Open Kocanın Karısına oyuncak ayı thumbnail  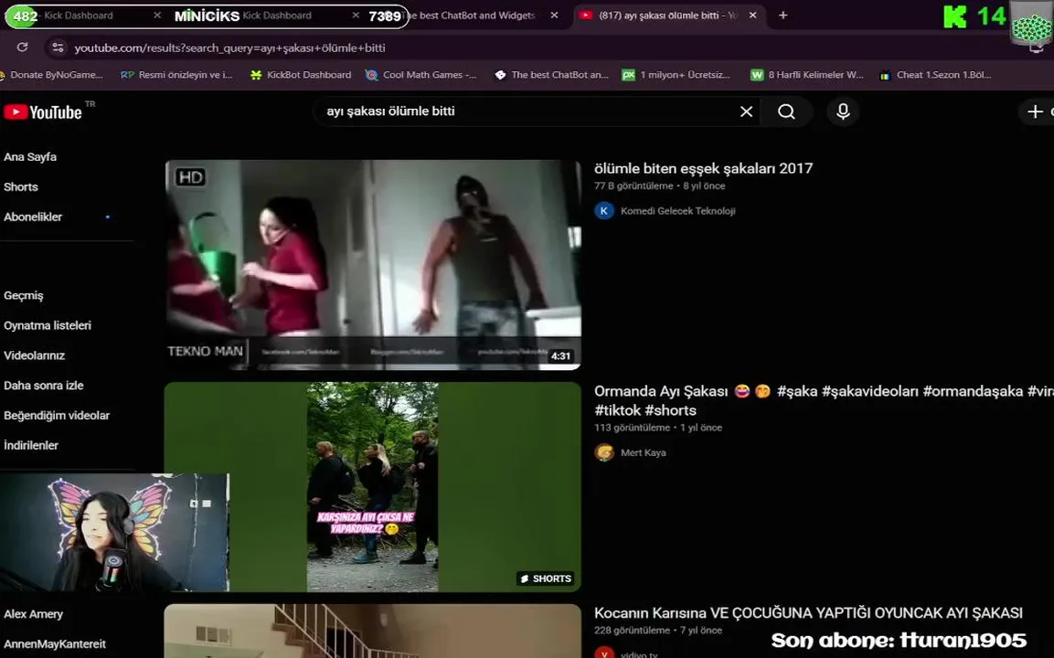(x=373, y=631)
